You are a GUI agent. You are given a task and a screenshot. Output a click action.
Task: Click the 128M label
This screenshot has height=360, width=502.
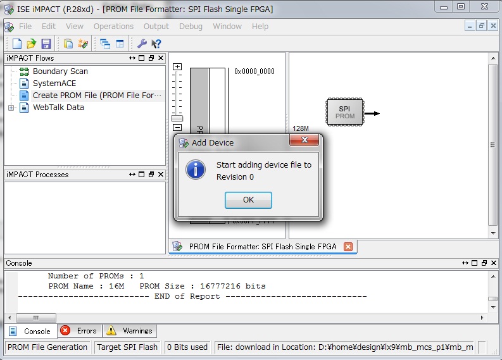tap(301, 128)
